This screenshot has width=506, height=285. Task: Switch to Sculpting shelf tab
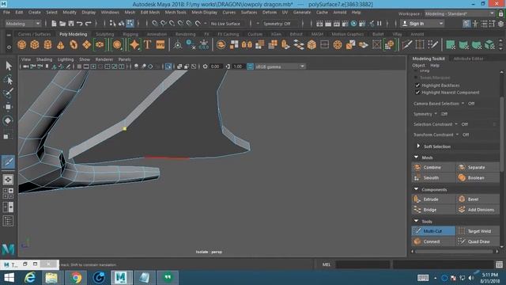point(105,34)
